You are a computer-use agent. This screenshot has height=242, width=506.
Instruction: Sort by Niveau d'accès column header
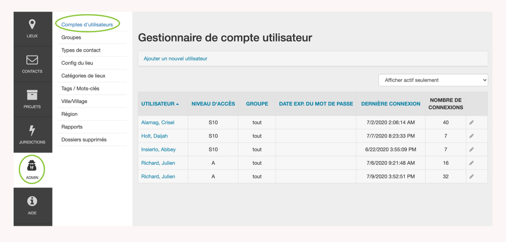point(213,104)
